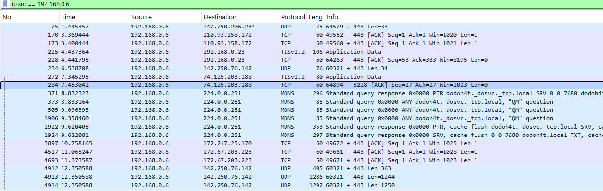Click length value 353 in packet 1922
Image resolution: width=603 pixels, height=191 pixels.
318,127
